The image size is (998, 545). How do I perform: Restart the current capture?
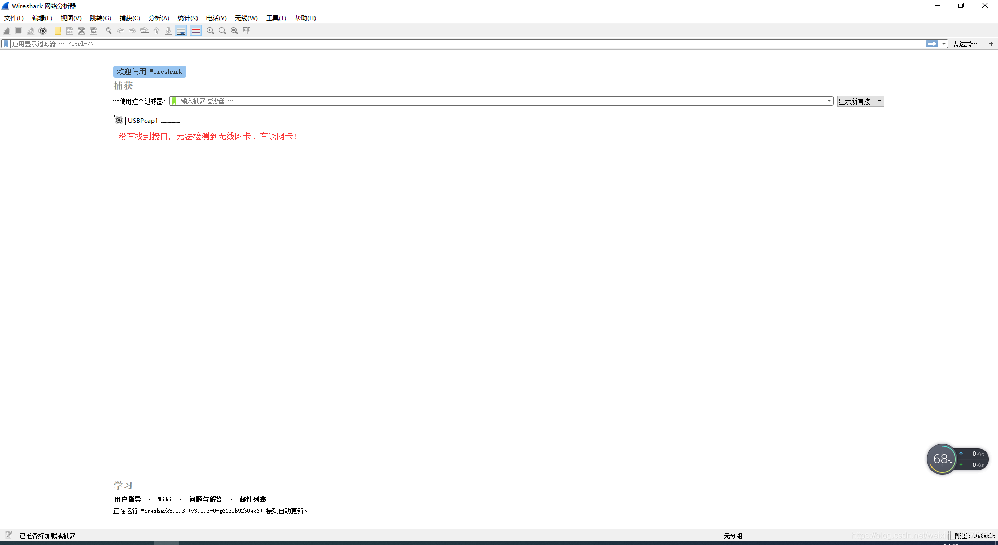pos(31,31)
